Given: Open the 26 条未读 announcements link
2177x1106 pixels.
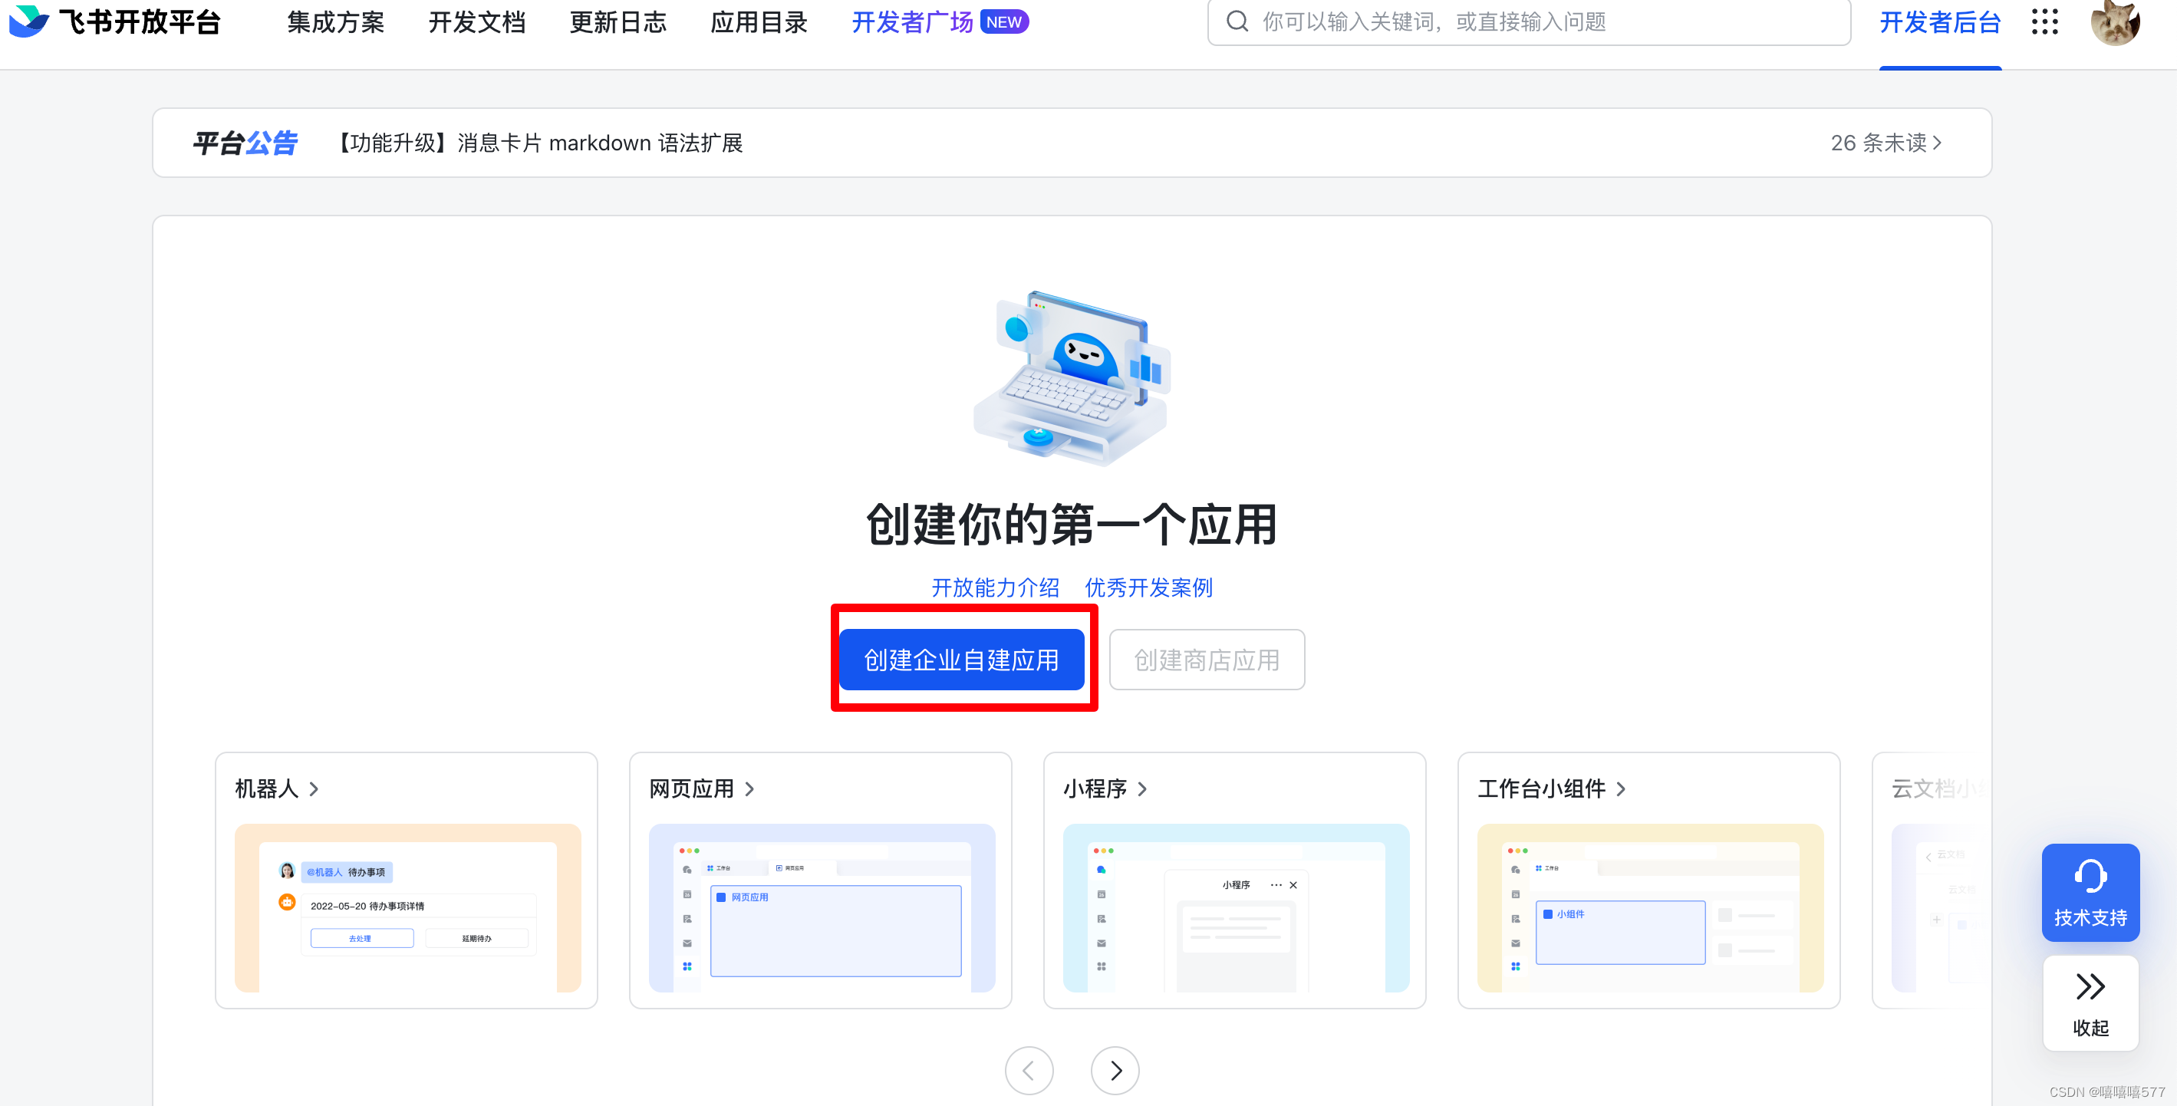Looking at the screenshot, I should tap(1886, 143).
